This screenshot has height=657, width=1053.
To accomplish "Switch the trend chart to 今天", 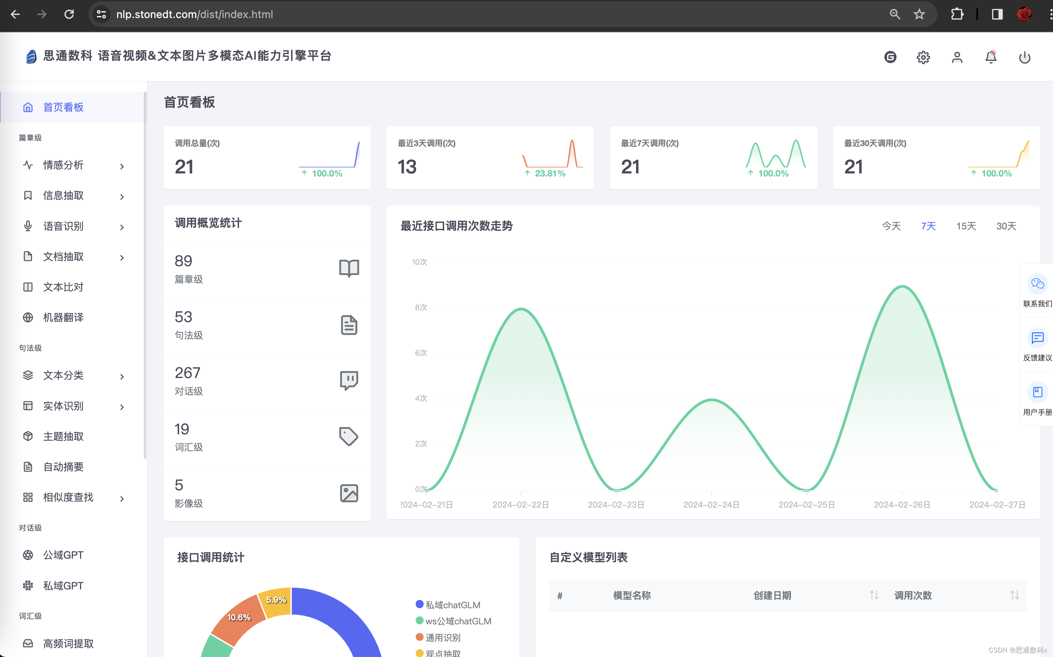I will tap(892, 226).
